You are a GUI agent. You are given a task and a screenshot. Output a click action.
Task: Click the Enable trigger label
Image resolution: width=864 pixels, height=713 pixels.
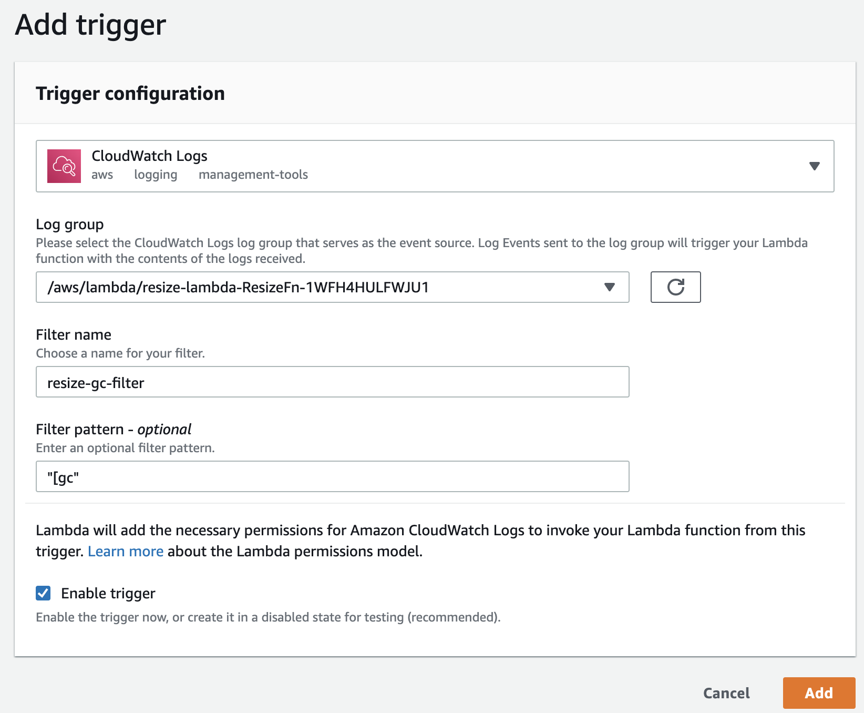(x=108, y=593)
